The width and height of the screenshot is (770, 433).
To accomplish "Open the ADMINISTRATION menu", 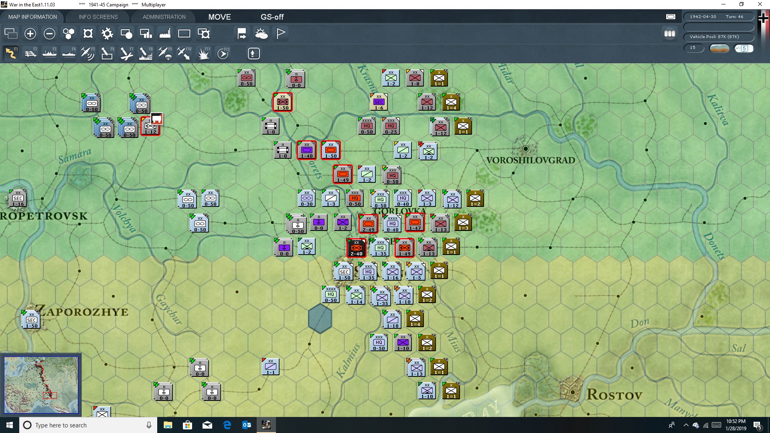I will pos(163,17).
